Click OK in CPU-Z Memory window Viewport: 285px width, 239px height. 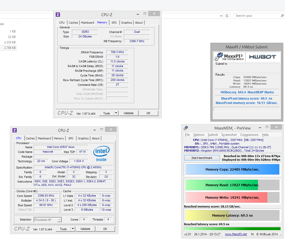point(148,113)
